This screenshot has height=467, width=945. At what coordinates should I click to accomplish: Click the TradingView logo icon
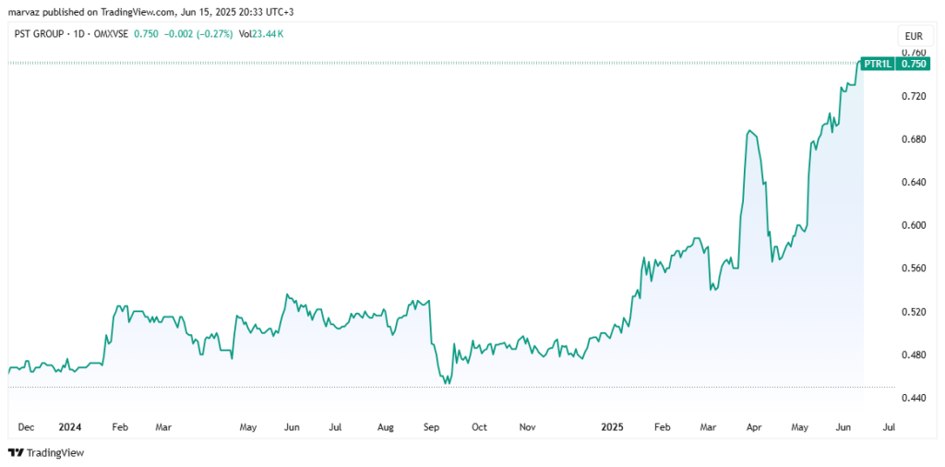(x=17, y=453)
